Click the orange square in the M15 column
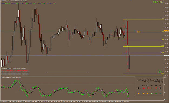Viewport: 169px width, 103px height. (x=143, y=94)
